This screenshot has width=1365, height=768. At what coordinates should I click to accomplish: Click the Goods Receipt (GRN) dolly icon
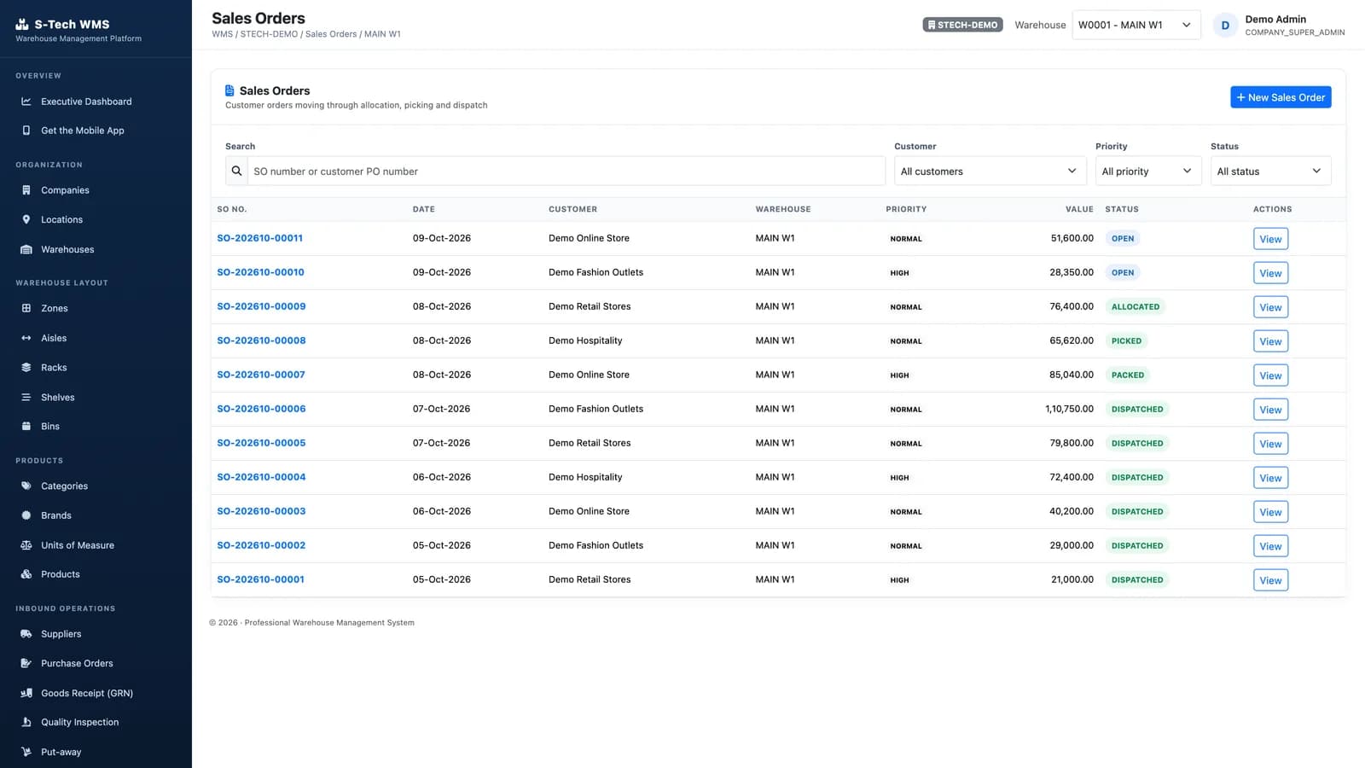tap(26, 693)
